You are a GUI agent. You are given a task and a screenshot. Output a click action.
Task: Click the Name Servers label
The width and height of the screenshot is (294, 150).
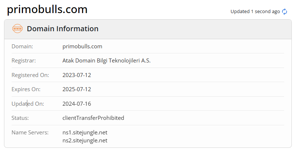[30, 133]
